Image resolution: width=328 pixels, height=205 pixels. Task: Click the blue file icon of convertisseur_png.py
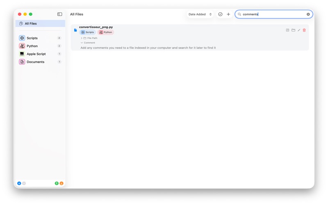(75, 30)
